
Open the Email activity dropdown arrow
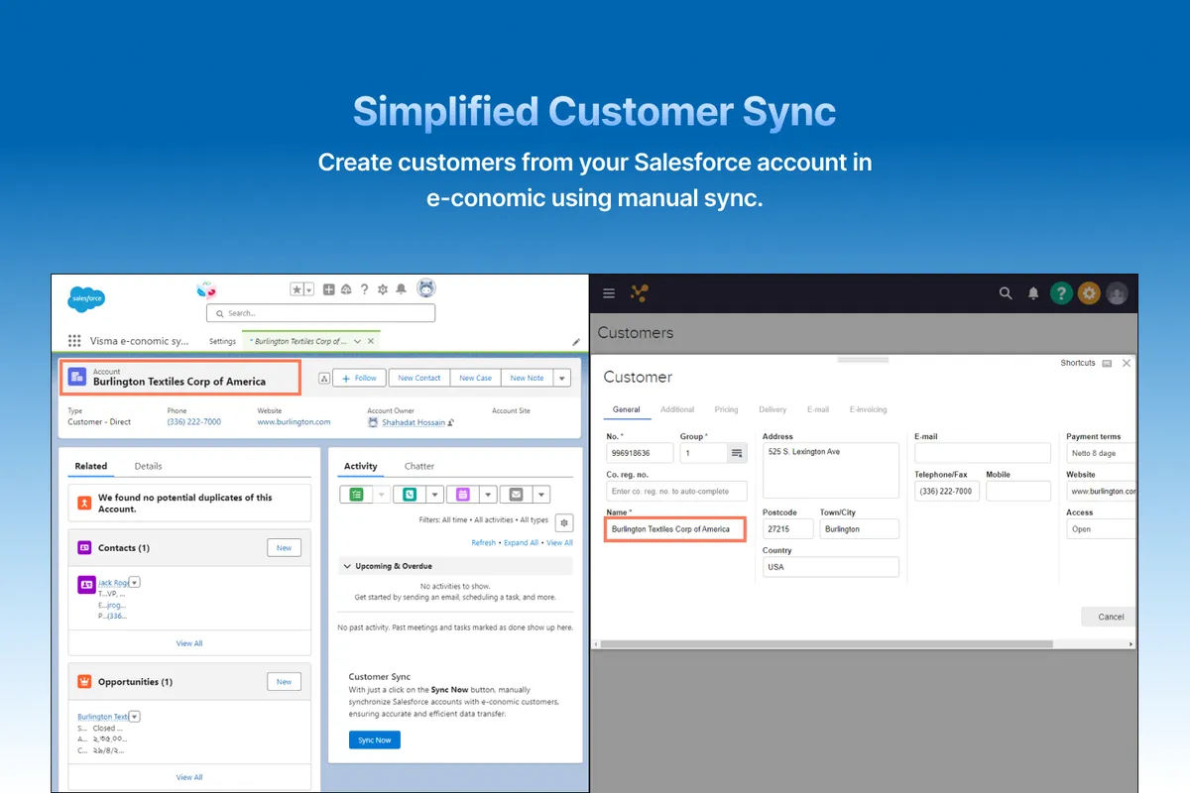[541, 494]
